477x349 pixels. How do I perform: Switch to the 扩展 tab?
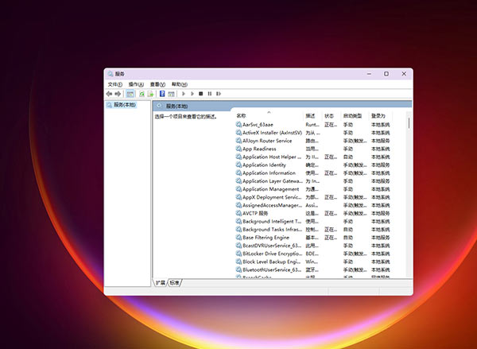pyautogui.click(x=161, y=283)
